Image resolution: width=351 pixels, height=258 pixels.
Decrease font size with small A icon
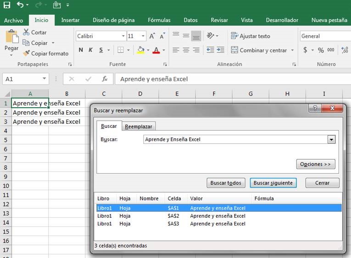coord(162,36)
